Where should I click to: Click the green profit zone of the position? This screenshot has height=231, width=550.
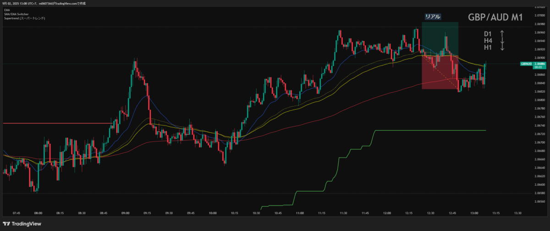(440, 37)
